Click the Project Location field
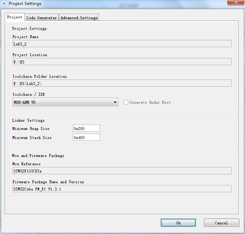The height and width of the screenshot is (234, 245). point(122,62)
